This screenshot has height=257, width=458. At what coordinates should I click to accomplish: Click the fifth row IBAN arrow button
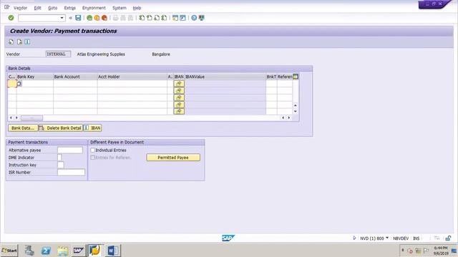click(179, 111)
